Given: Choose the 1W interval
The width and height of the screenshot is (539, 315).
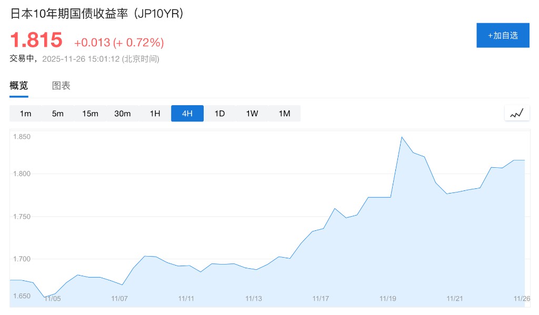Looking at the screenshot, I should pos(252,114).
